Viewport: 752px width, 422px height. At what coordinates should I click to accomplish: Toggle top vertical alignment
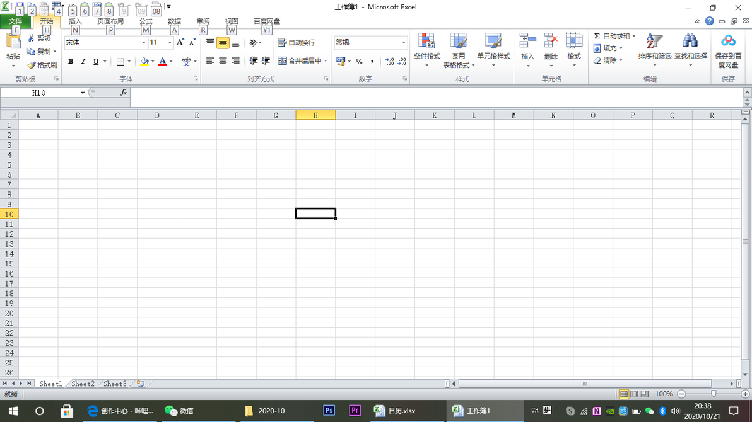pos(210,43)
